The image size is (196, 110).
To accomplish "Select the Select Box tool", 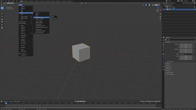I will point(2,8).
